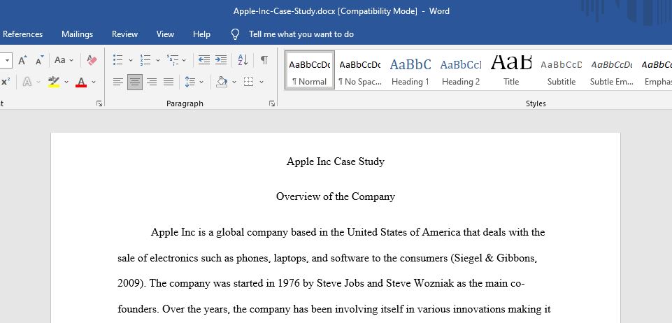The image size is (672, 323).
Task: Increase the paragraph indent
Action: (x=221, y=60)
